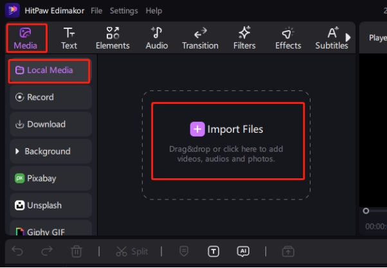Click the marker icon in toolbar
This screenshot has width=387, height=268.
pos(184,251)
